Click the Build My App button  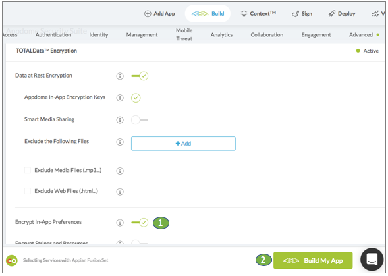point(313,260)
